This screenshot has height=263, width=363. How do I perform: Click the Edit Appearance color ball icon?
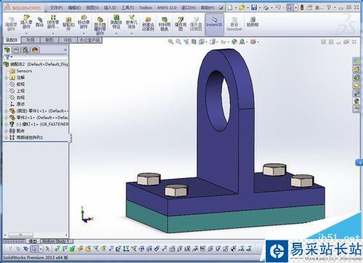point(234,42)
